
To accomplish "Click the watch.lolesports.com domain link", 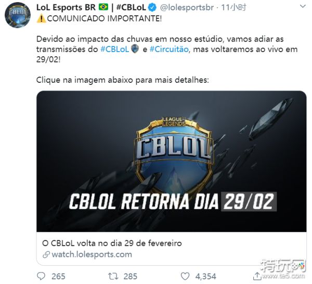I will pyautogui.click(x=92, y=254).
